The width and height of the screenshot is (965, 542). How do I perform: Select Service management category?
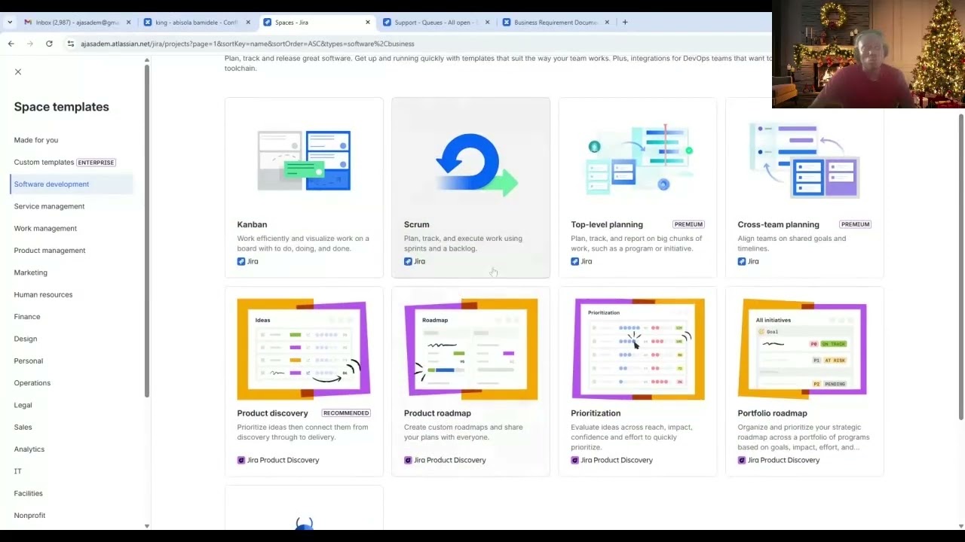click(x=49, y=206)
